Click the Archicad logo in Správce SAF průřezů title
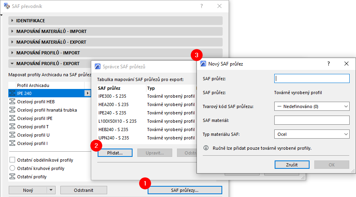Image resolution: width=356 pixels, height=197 pixels. tap(97, 66)
